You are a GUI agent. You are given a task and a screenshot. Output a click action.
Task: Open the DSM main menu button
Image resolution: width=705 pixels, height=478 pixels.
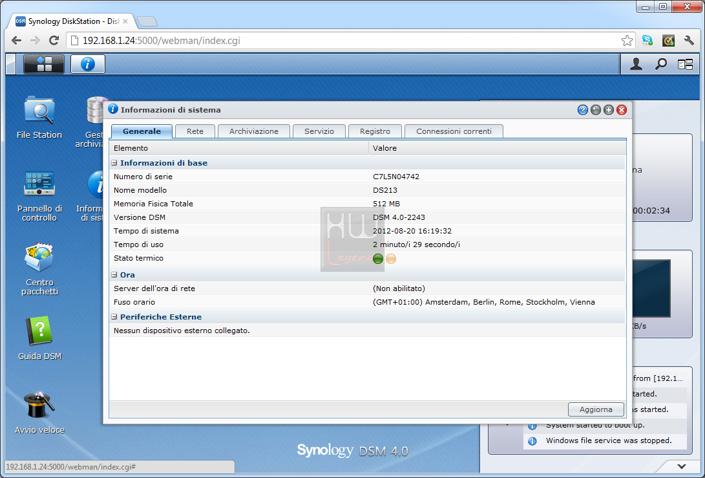click(x=43, y=64)
